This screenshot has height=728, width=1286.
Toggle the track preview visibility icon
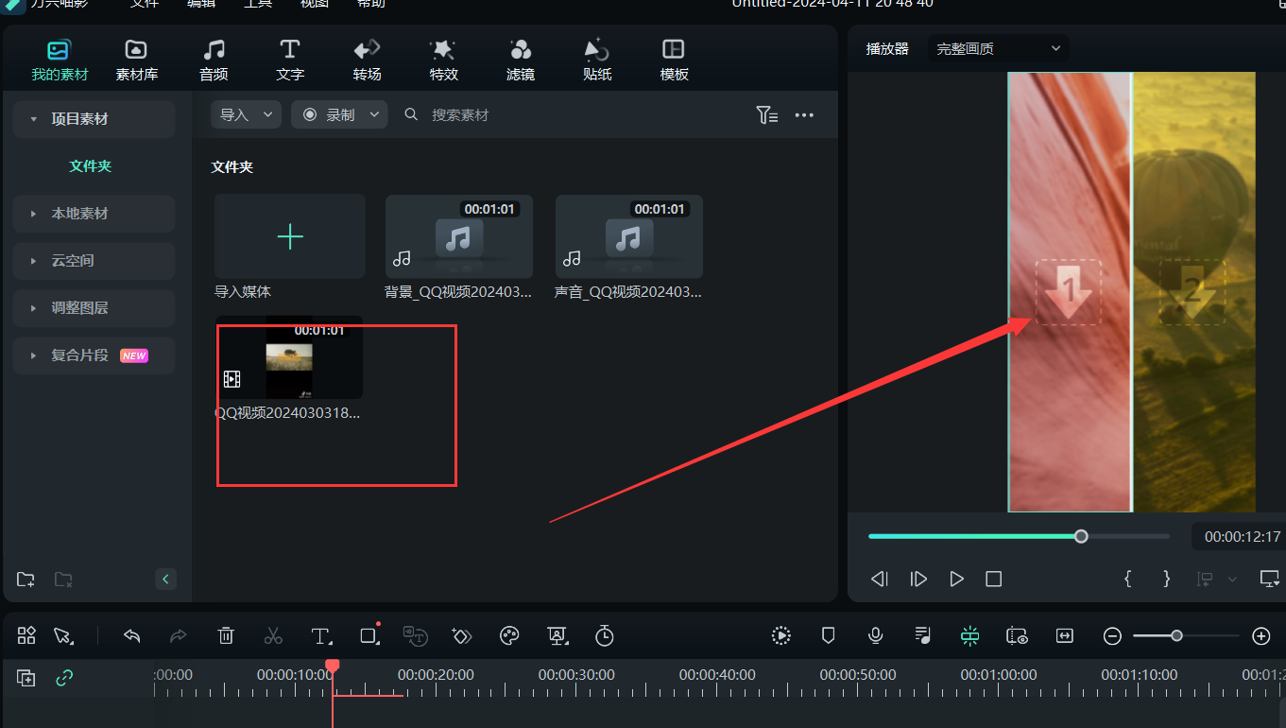point(1017,635)
